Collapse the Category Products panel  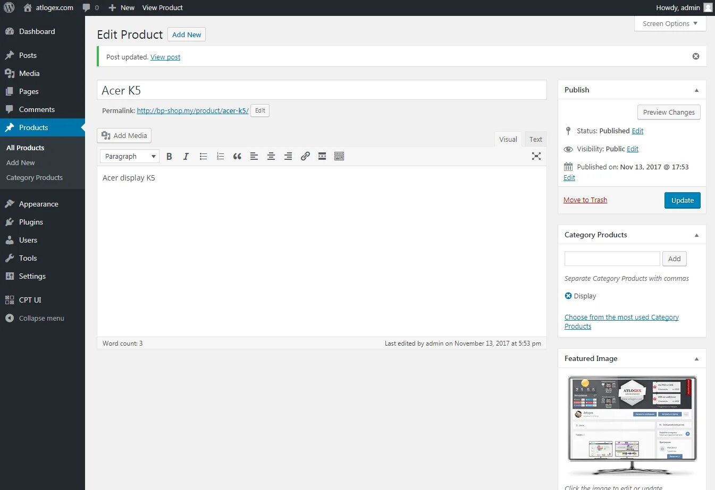(696, 235)
